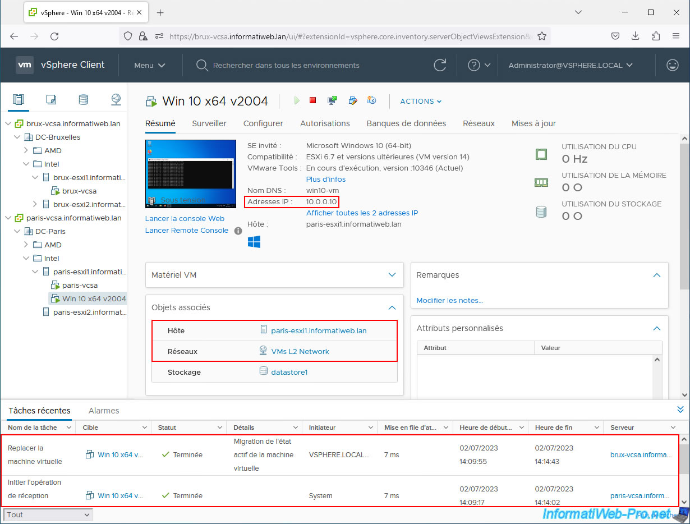The height and width of the screenshot is (524, 690).
Task: Click the Firefox URL address bar
Action: 351,36
